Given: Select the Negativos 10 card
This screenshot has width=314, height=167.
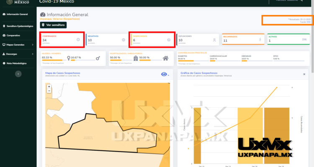Looking at the screenshot, I should pos(107,40).
